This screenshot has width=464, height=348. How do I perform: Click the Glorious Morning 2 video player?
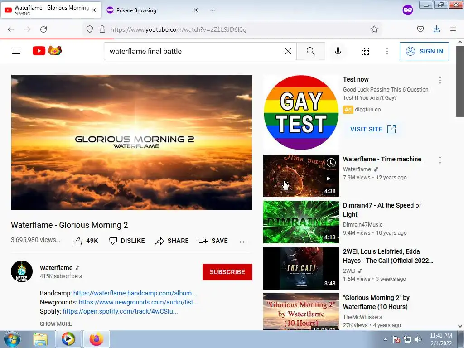coord(131,142)
